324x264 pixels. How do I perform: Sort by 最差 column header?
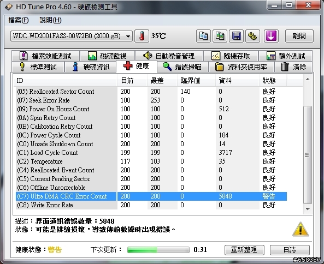(x=162, y=80)
